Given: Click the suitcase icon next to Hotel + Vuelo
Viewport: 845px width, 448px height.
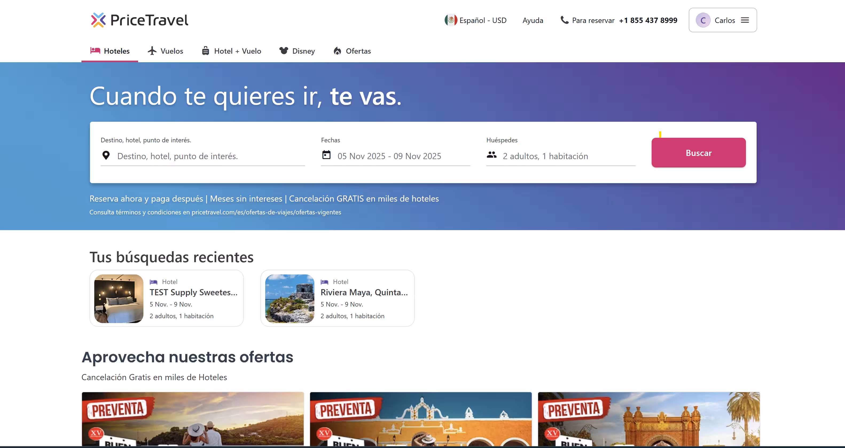Looking at the screenshot, I should [206, 51].
